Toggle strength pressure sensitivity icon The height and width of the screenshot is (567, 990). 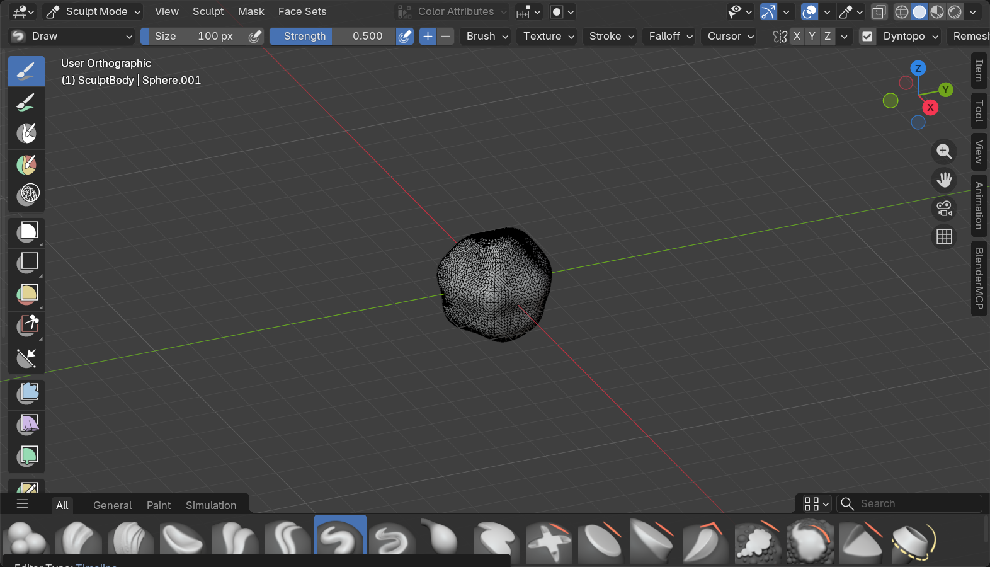[405, 37]
